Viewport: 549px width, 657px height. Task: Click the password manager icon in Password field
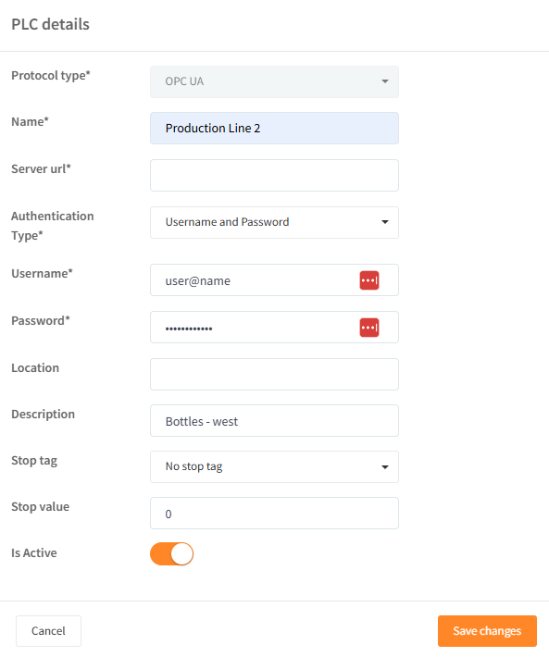pos(369,328)
